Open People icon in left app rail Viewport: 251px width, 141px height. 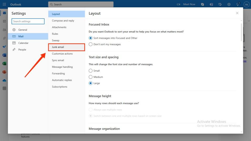point(4,30)
